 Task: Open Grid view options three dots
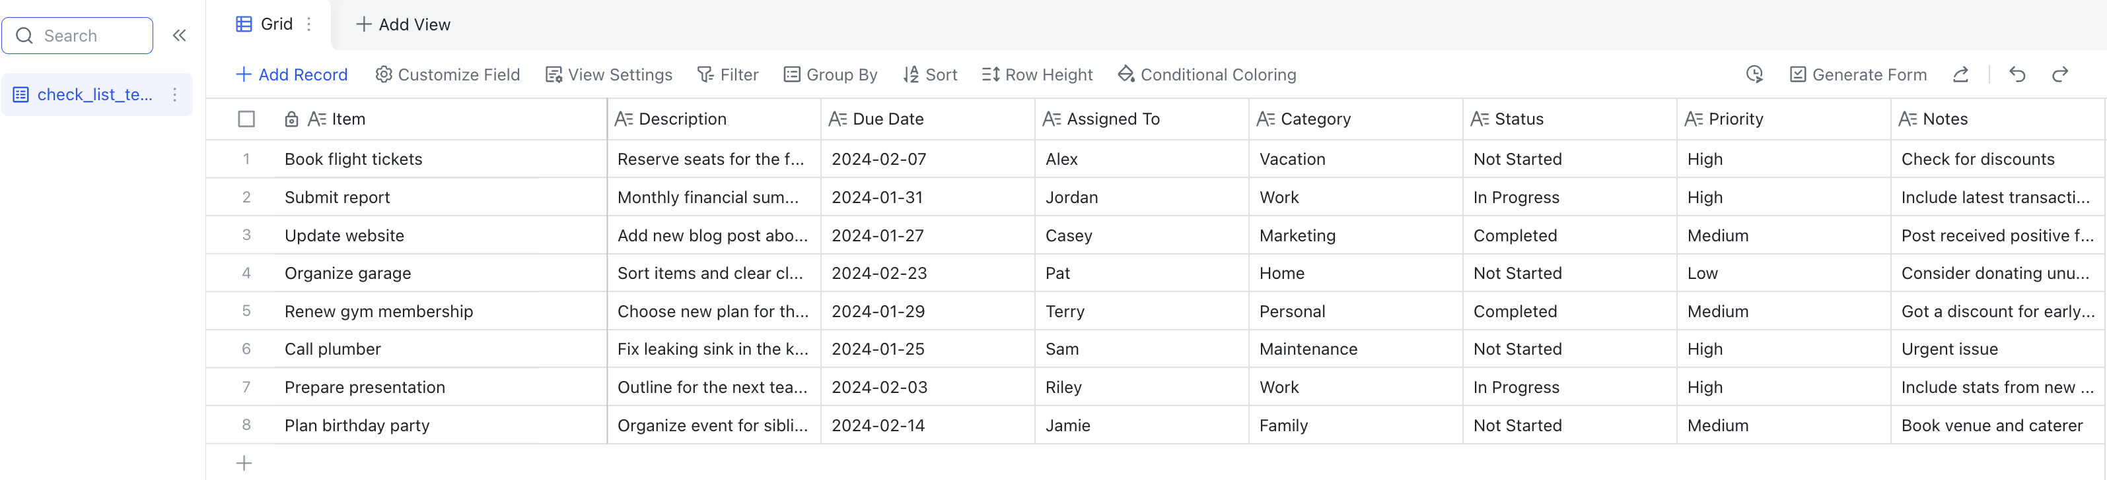pos(309,24)
